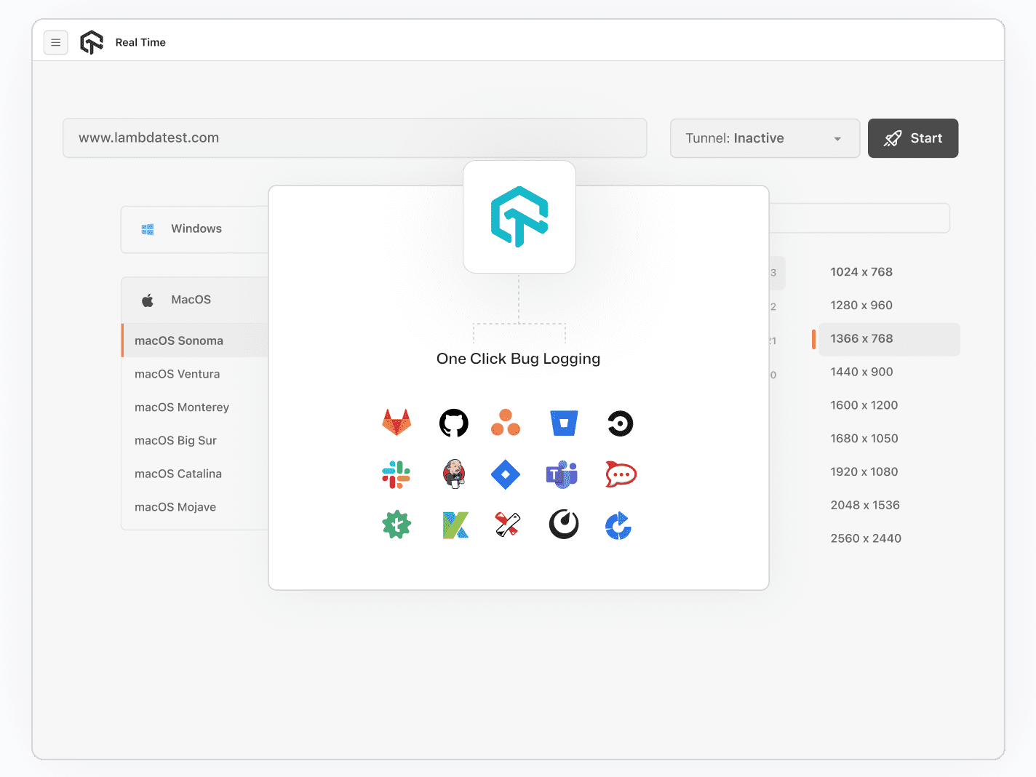Select macOS Big Sur from the list
Viewport: 1036px width, 777px height.
(175, 440)
